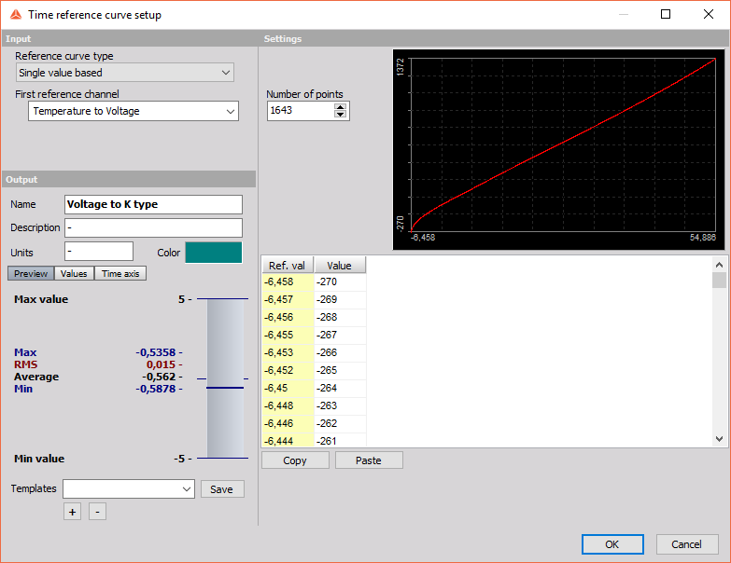
Task: Click the minus button under Templates
Action: tap(97, 512)
